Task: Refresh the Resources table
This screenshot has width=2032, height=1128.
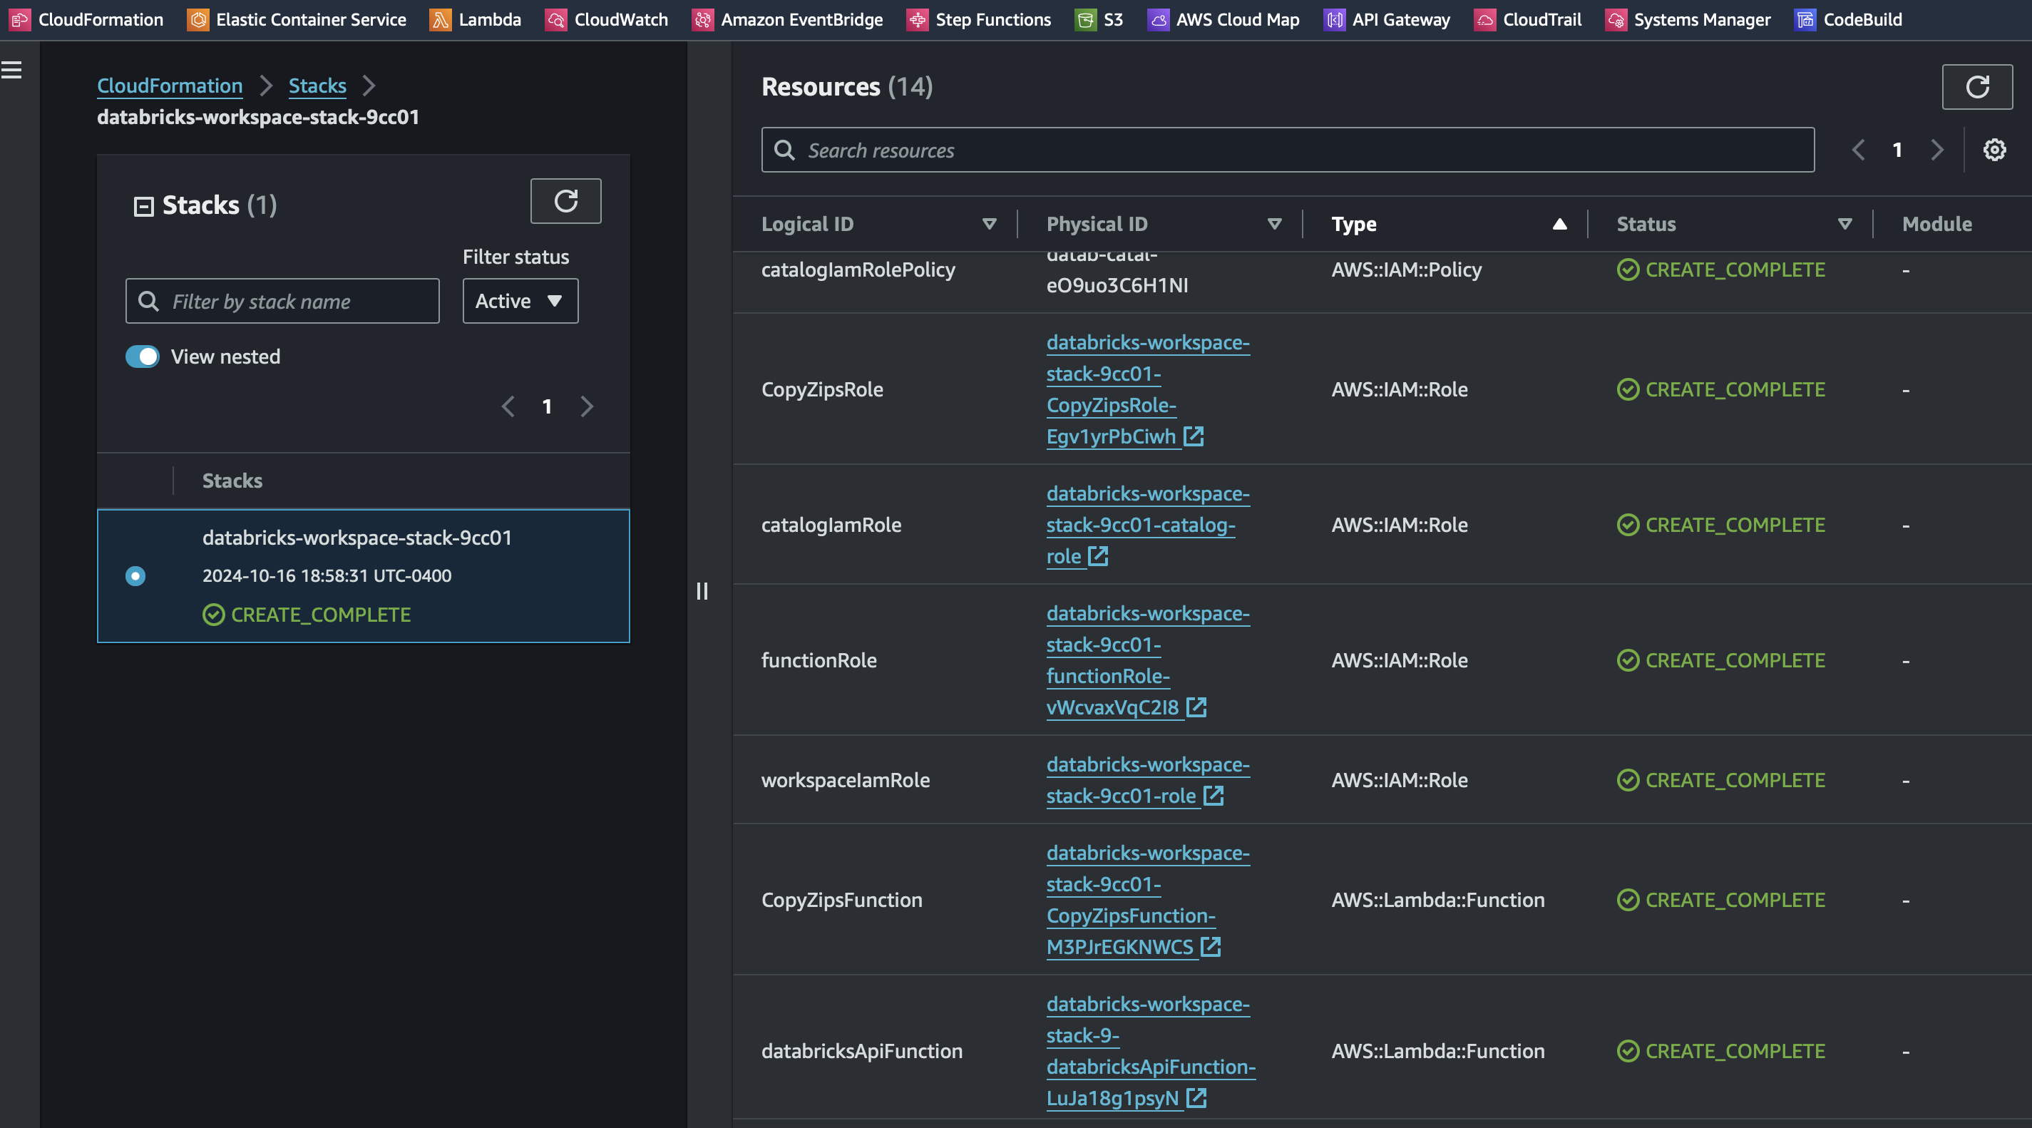Action: coord(1977,87)
